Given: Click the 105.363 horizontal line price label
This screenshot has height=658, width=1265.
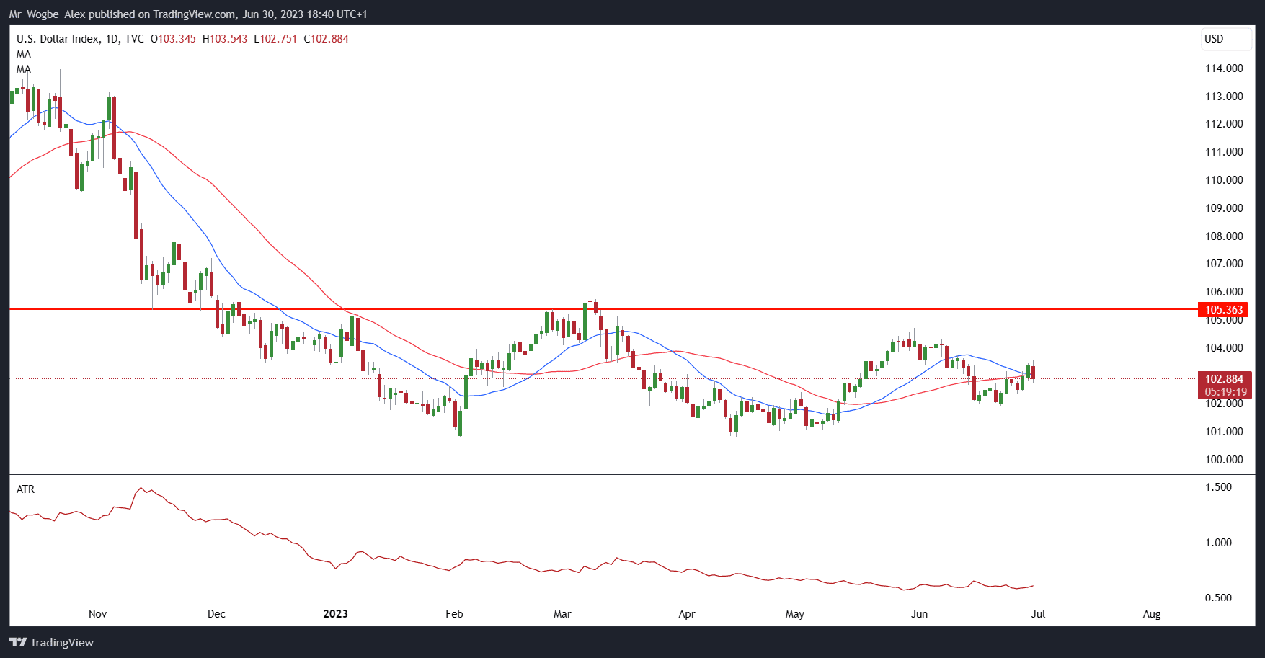Looking at the screenshot, I should 1224,310.
